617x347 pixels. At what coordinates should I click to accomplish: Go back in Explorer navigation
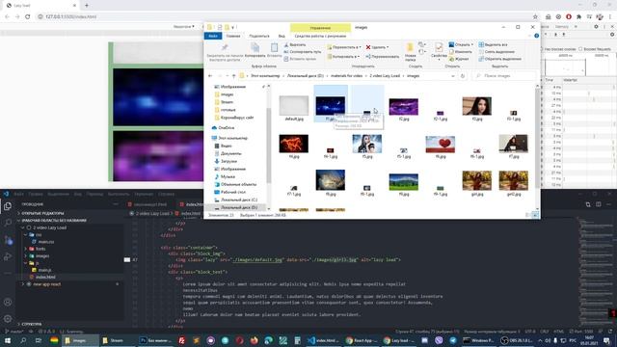210,76
